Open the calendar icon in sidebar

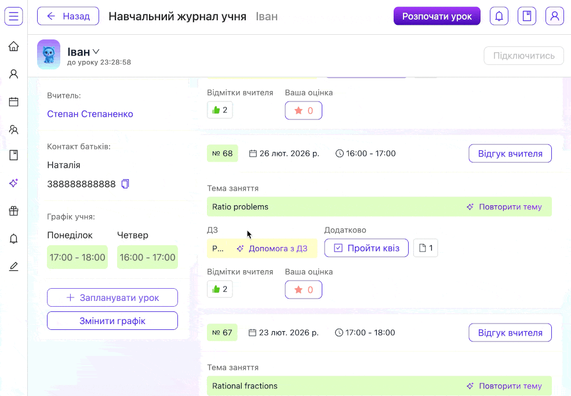coord(14,102)
